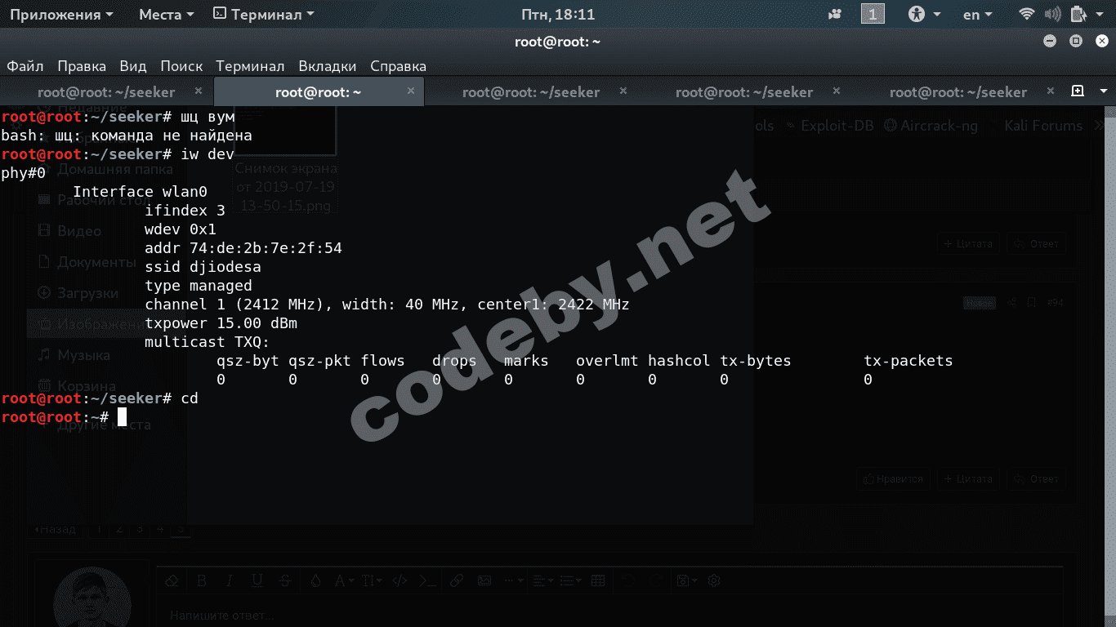
Task: Toggle italic in the forum reply editor
Action: [230, 580]
